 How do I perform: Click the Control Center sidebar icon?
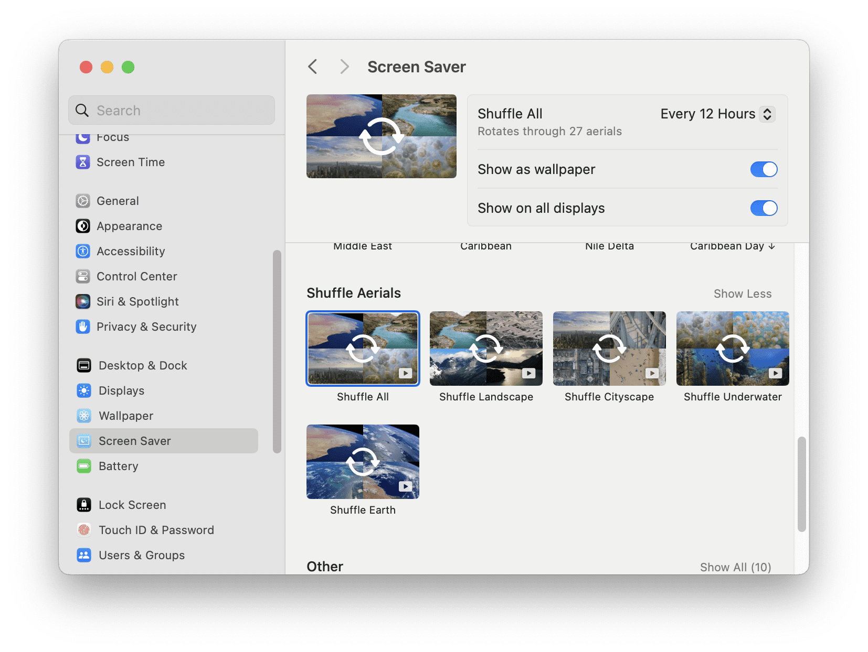point(83,276)
